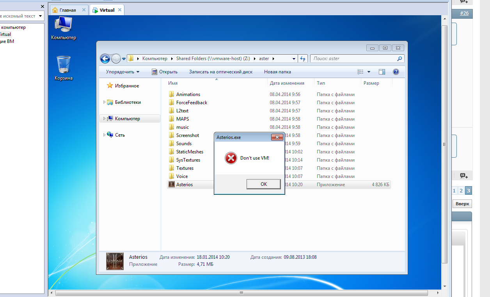Viewport: 490px width, 297px height.
Task: Select the Textures folder
Action: click(x=185, y=168)
